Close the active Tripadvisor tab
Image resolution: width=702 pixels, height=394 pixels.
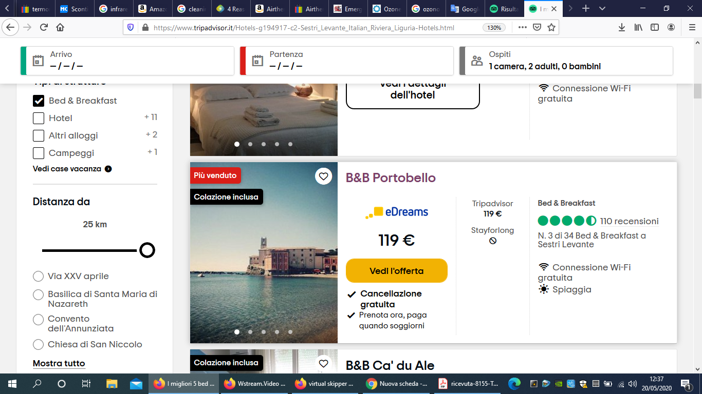click(554, 9)
